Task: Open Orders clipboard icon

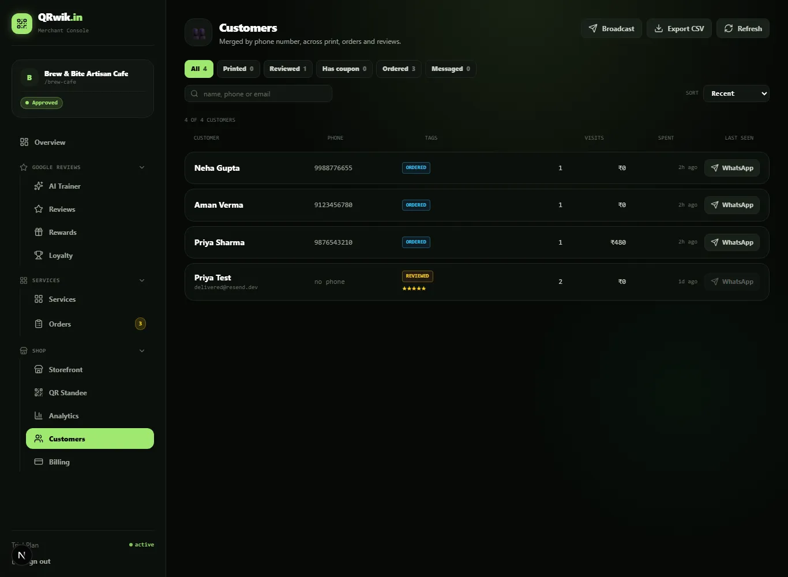Action: click(39, 324)
